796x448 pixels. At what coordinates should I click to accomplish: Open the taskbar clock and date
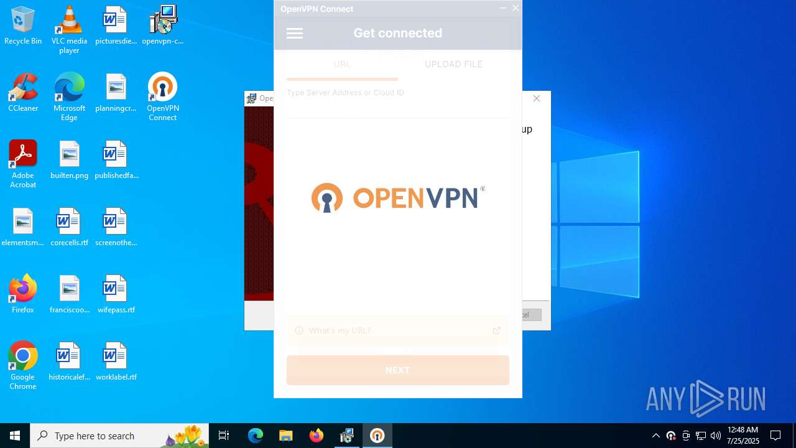coord(743,436)
